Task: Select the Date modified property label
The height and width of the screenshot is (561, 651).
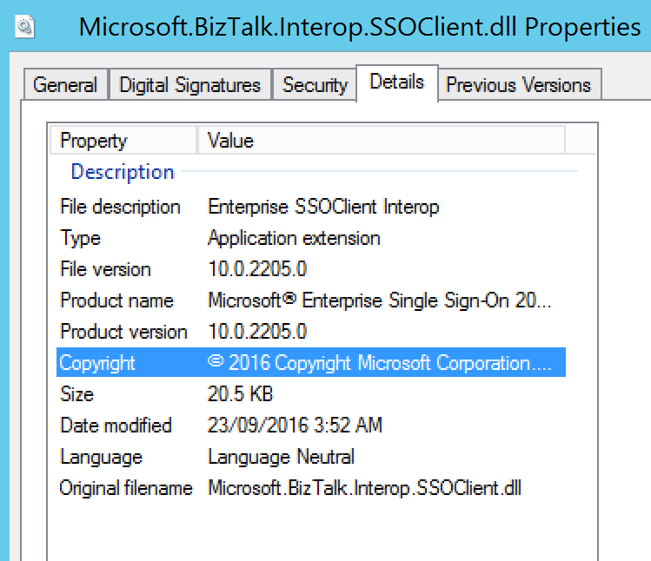Action: (x=116, y=426)
